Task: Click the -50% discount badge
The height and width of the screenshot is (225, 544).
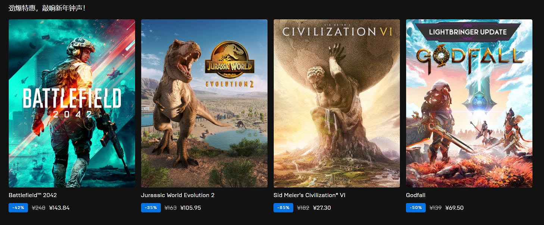Action: [416, 208]
